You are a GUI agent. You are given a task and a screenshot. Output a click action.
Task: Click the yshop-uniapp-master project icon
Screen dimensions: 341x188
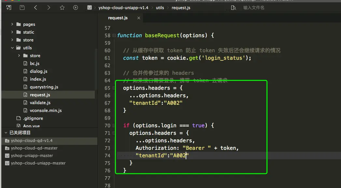click(7, 156)
